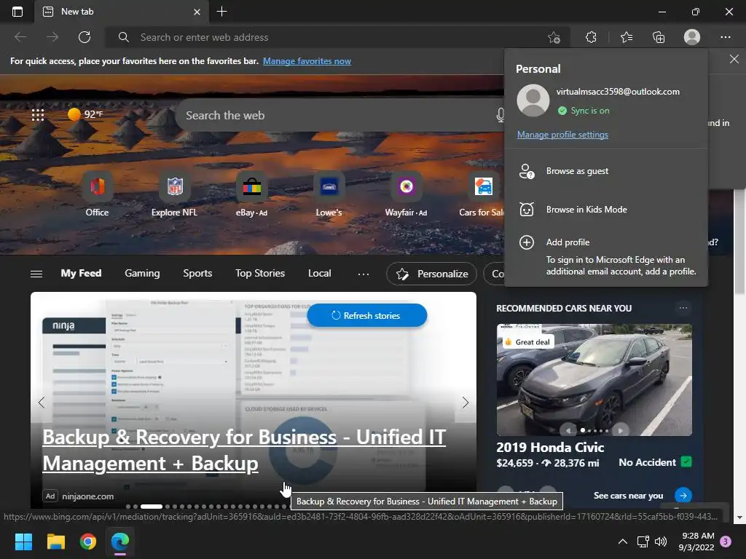The image size is (746, 559).
Task: Show more feed categories ellipsis
Action: 364,274
